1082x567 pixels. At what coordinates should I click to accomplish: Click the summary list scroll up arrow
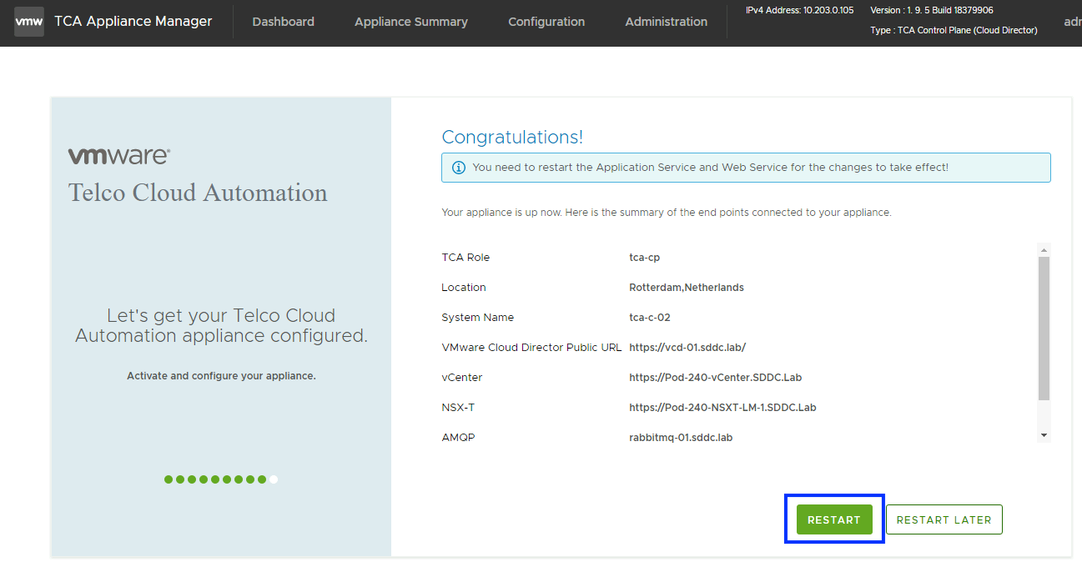coord(1043,250)
